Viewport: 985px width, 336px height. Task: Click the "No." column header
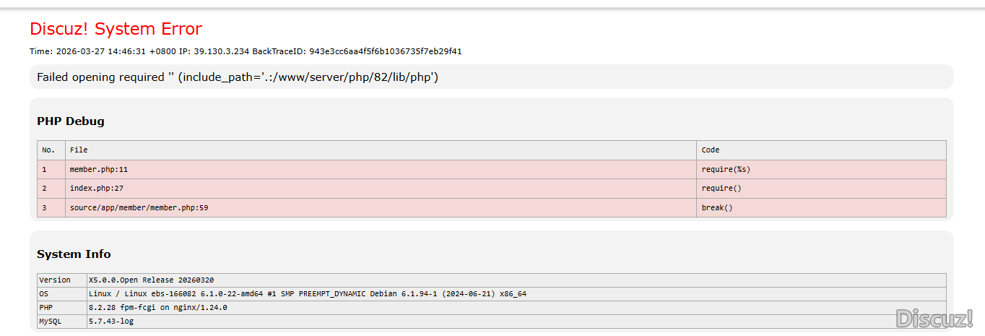[48, 150]
